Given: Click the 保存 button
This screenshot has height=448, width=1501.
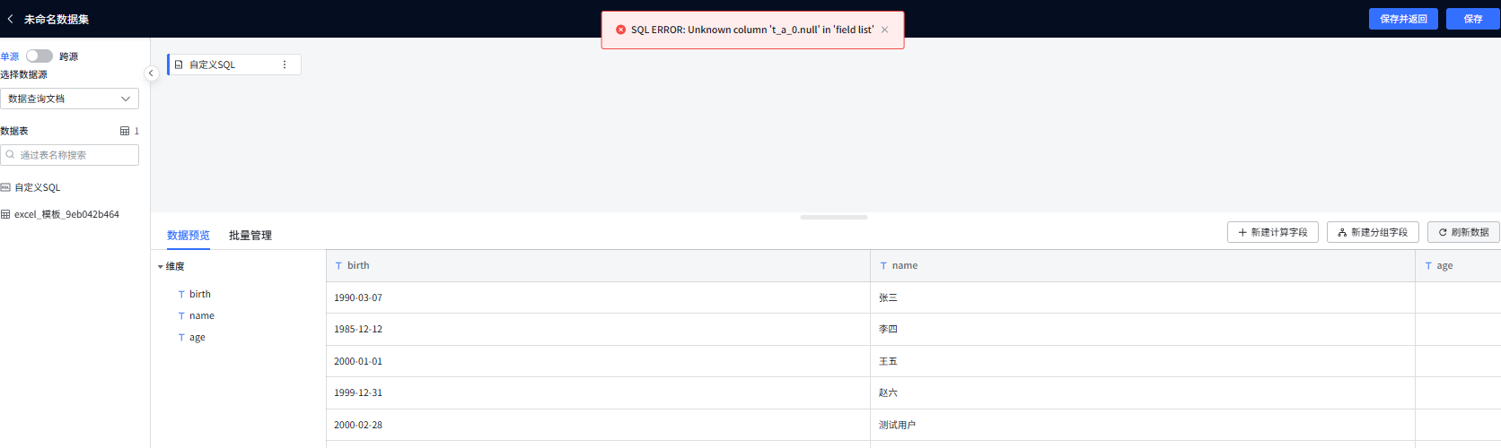Looking at the screenshot, I should point(1472,19).
